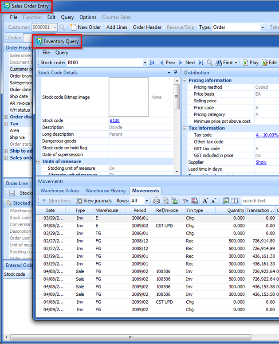This screenshot has height=344, width=279.
Task: Jump to first stock code record
Action: [x=152, y=63]
